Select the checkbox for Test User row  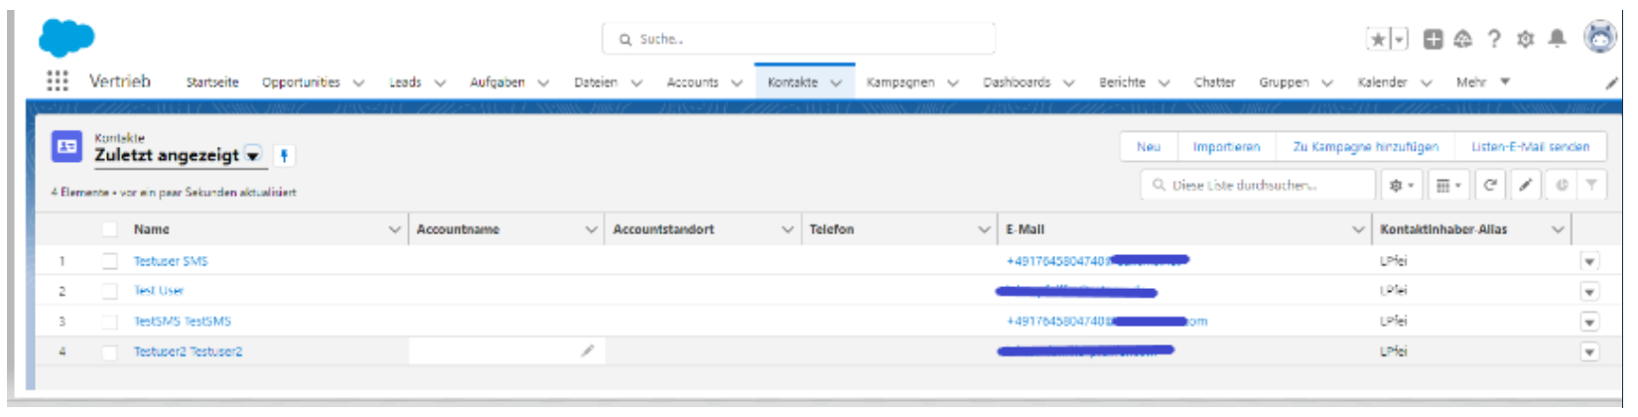(109, 291)
